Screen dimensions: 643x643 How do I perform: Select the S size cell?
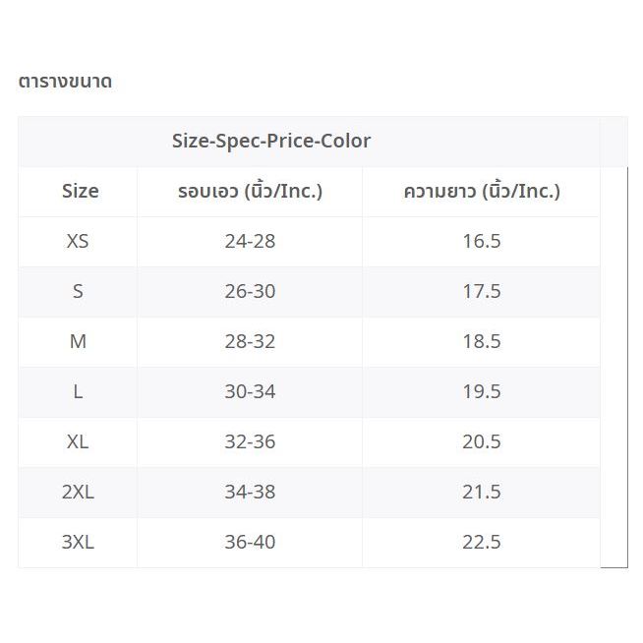78,291
